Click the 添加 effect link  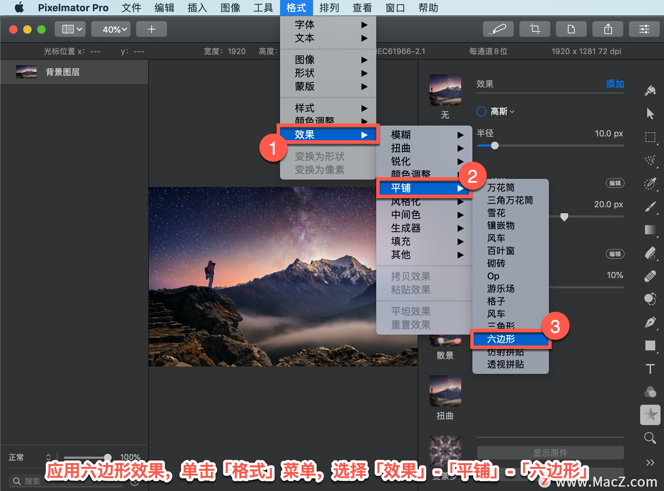615,84
